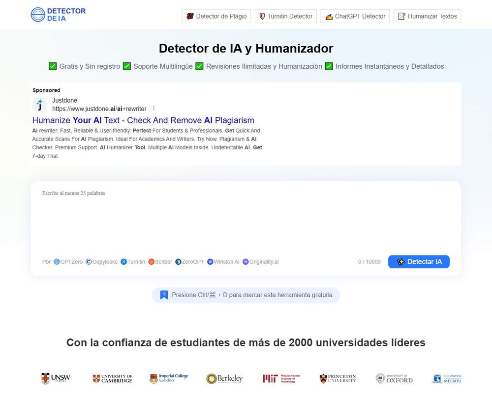Click the green checkmark beside Gratis y Sin registro
Viewport: 492px width, 393px height.
(52, 66)
